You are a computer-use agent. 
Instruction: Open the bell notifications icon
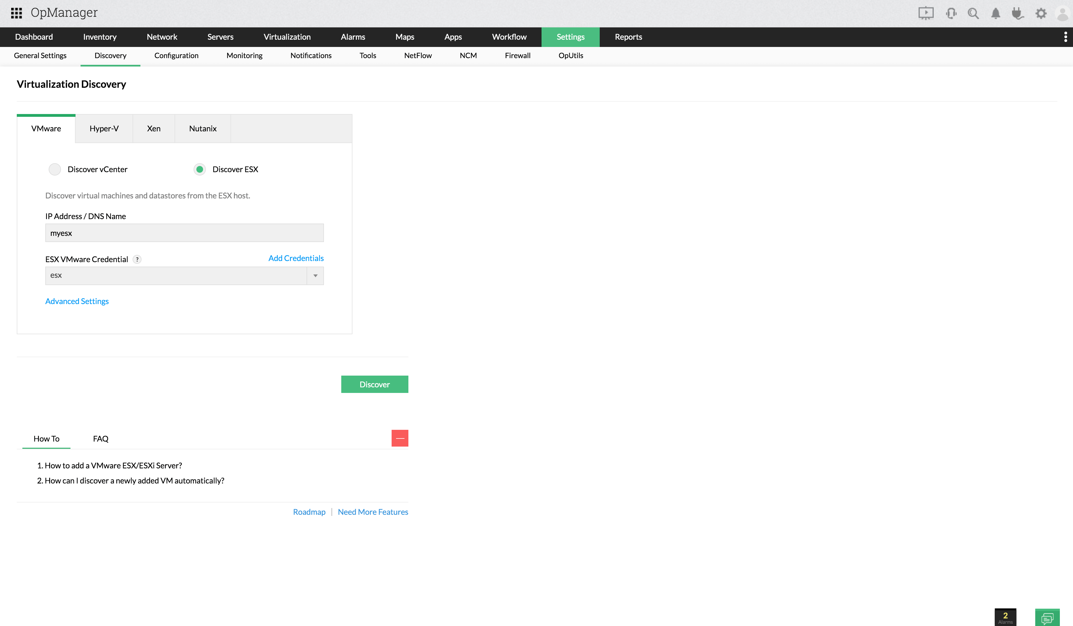996,13
